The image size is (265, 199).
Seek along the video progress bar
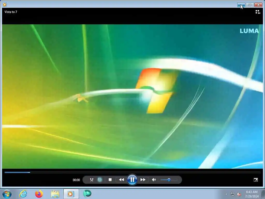coord(132,172)
